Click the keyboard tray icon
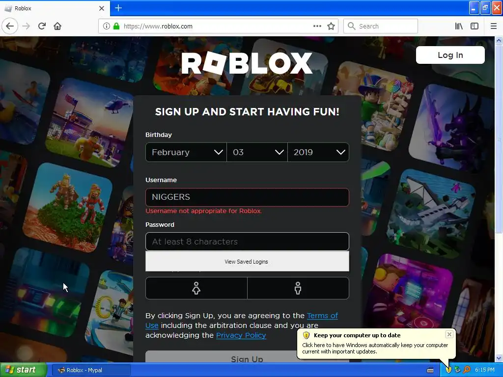 (x=430, y=370)
